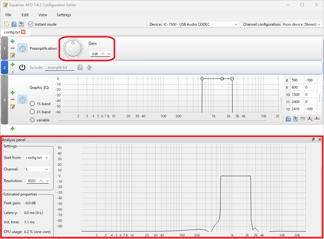Expand the Include row's hidden buttons
This screenshot has width=324, height=239.
[13, 72]
